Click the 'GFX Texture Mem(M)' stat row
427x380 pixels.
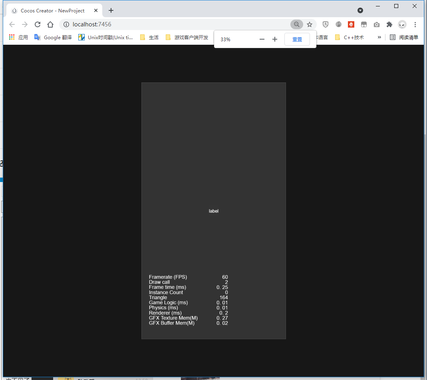point(188,318)
